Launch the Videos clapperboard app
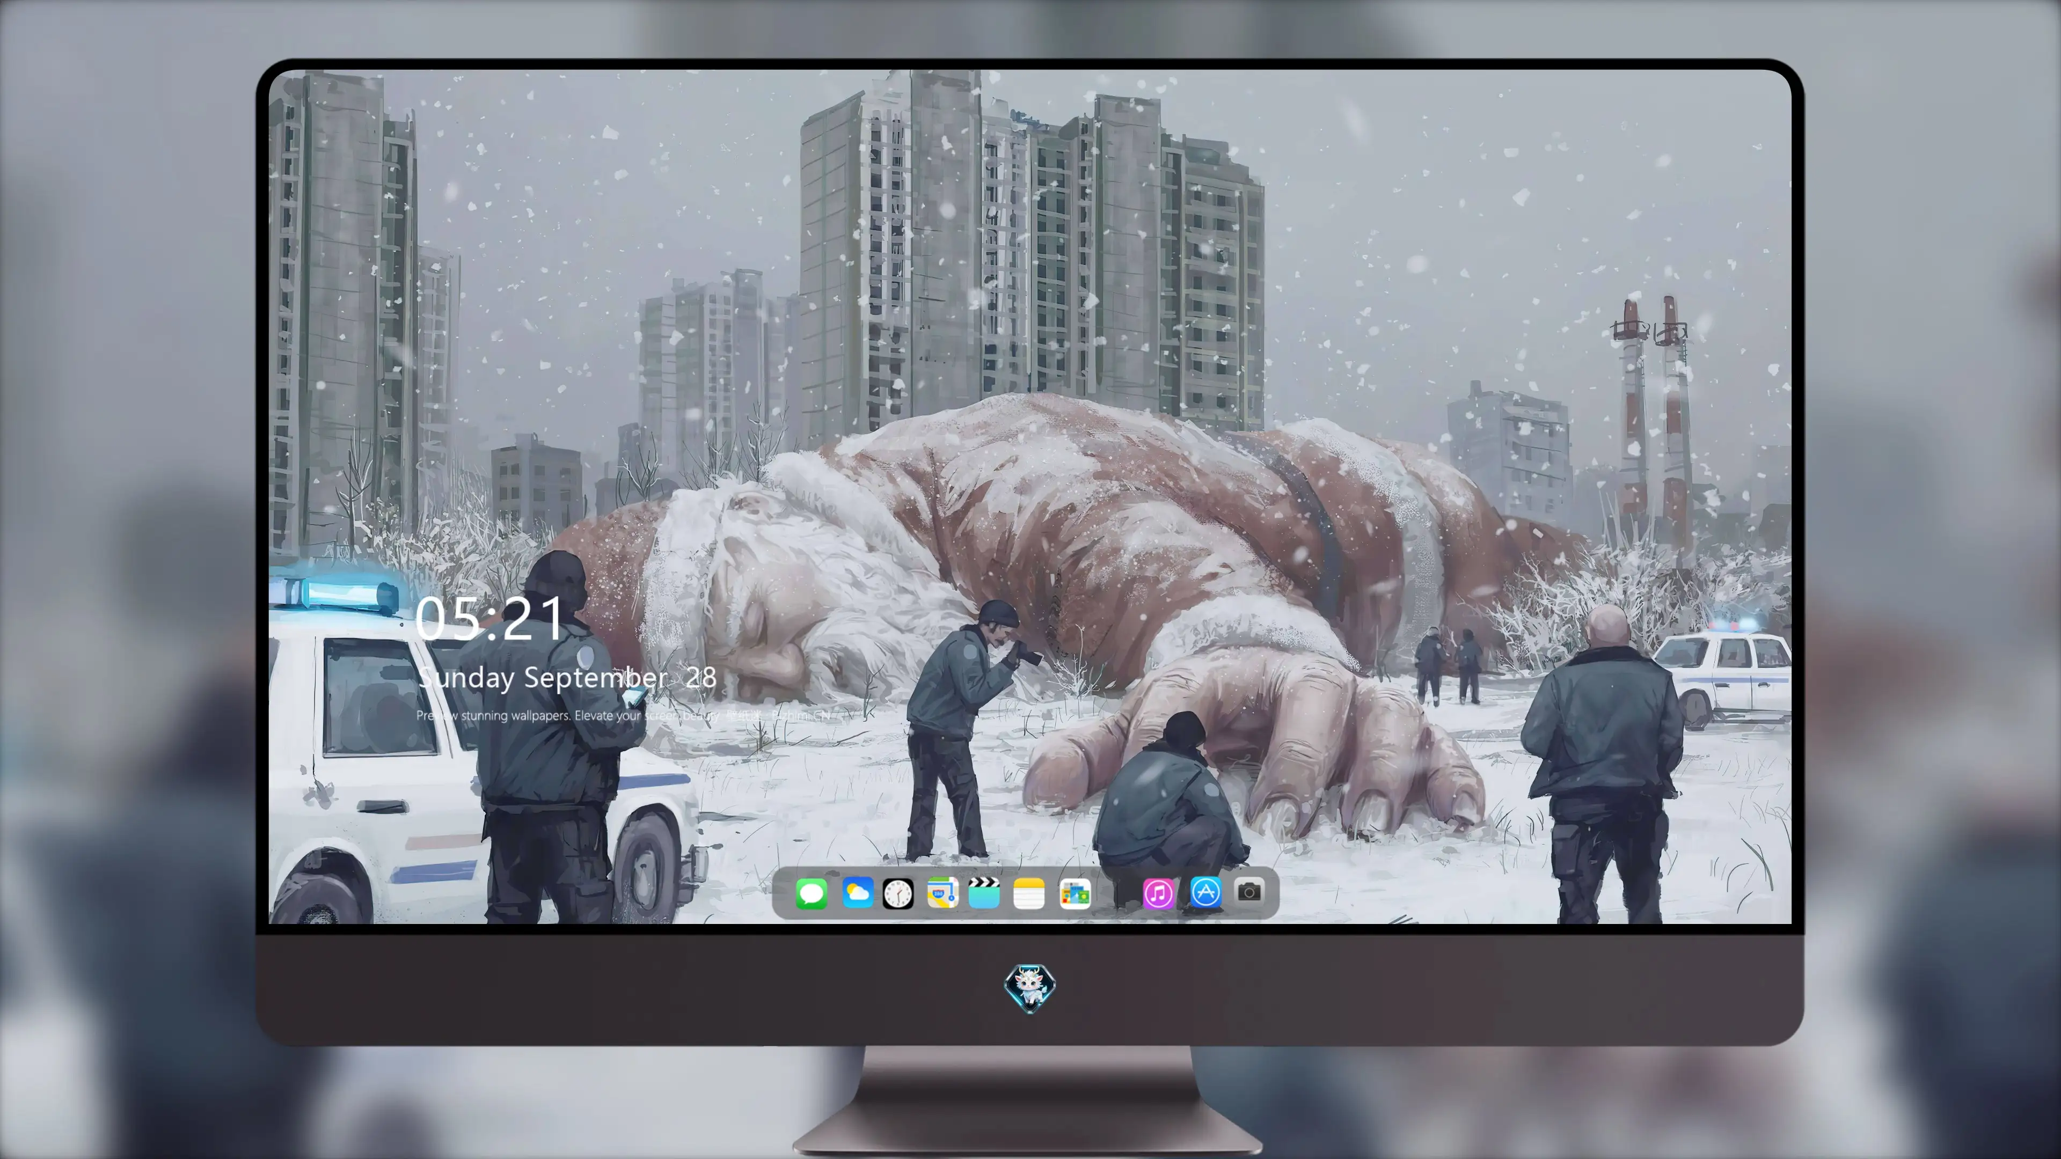This screenshot has height=1159, width=2061. pos(984,893)
